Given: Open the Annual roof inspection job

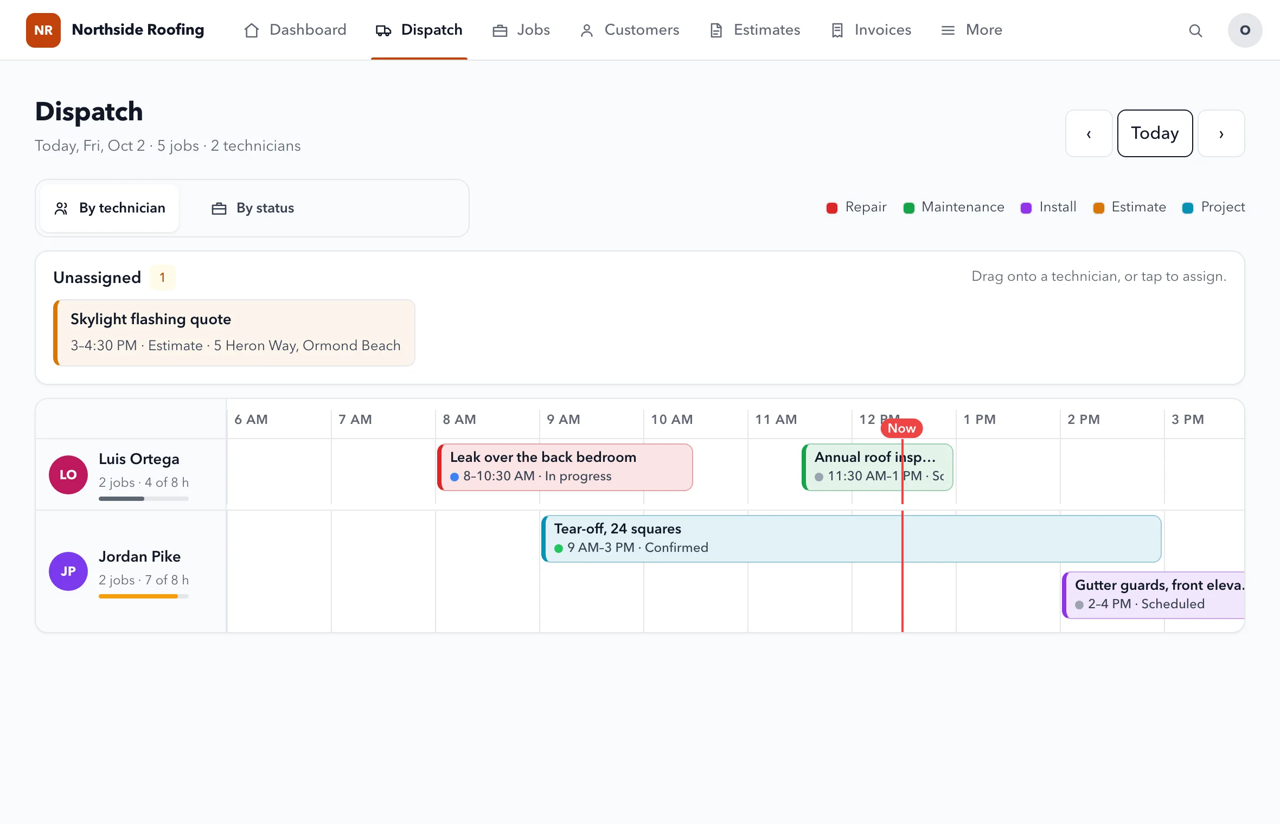Looking at the screenshot, I should tap(877, 467).
